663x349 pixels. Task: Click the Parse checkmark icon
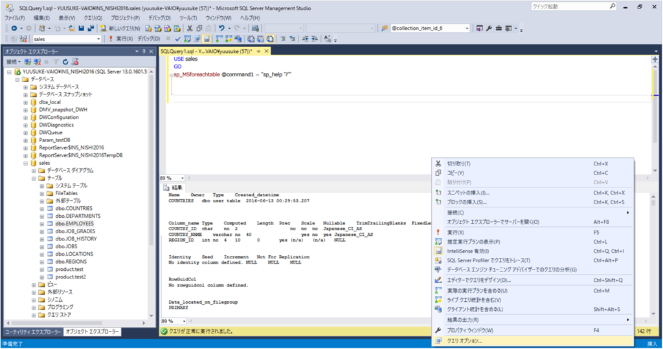coord(177,39)
